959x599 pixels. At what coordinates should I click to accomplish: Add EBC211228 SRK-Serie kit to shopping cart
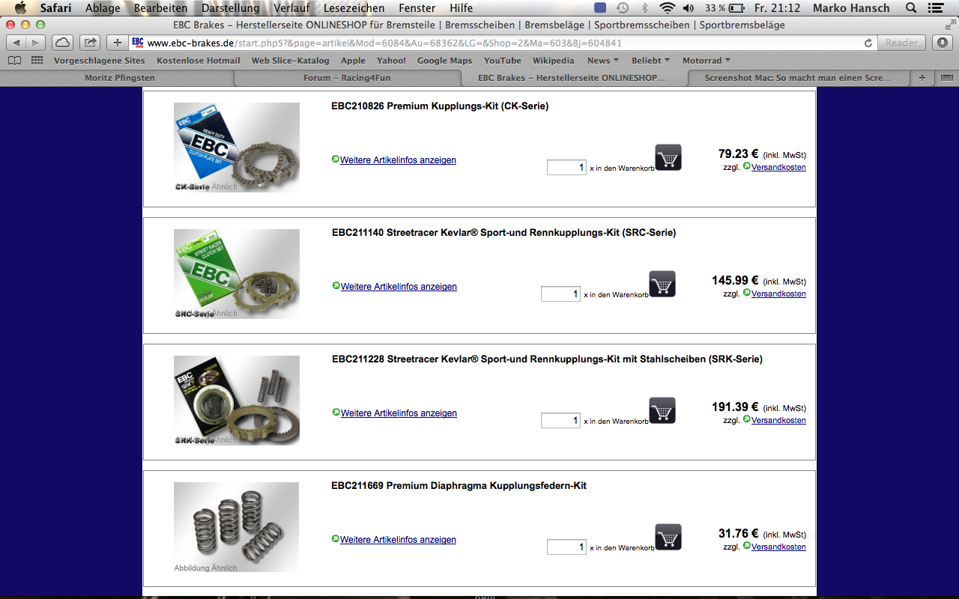point(662,410)
